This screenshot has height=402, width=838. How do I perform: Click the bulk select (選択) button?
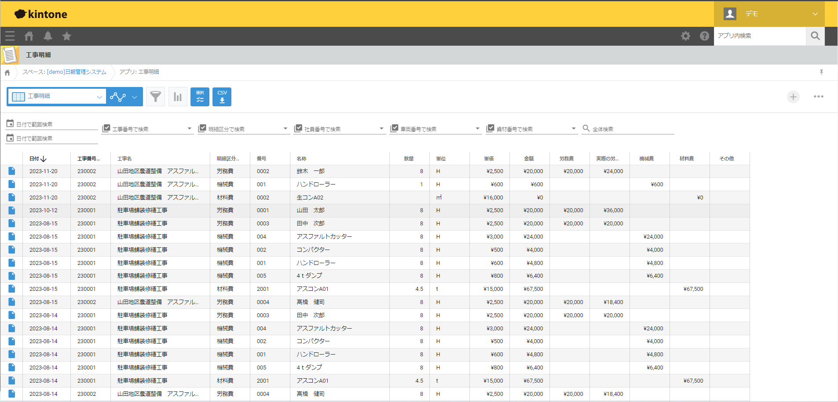point(200,97)
